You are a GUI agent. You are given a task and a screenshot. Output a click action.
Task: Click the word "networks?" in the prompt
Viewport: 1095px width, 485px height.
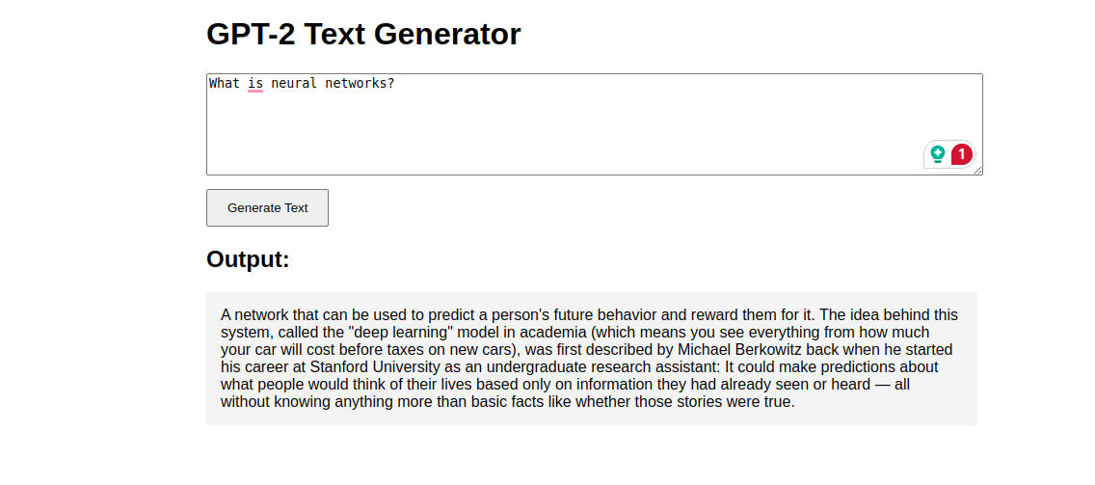360,84
